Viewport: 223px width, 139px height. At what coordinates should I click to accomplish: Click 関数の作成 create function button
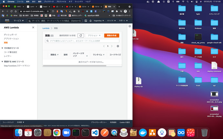point(111,35)
